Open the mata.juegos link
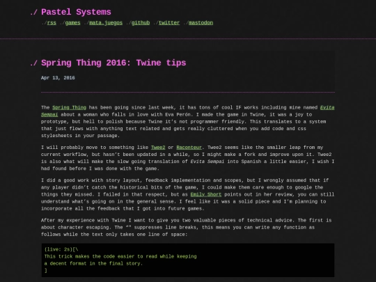The height and width of the screenshot is (282, 376). click(x=106, y=23)
